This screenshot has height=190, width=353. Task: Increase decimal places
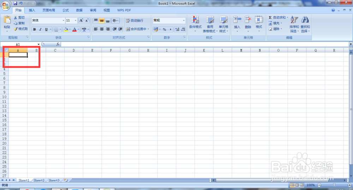point(177,29)
